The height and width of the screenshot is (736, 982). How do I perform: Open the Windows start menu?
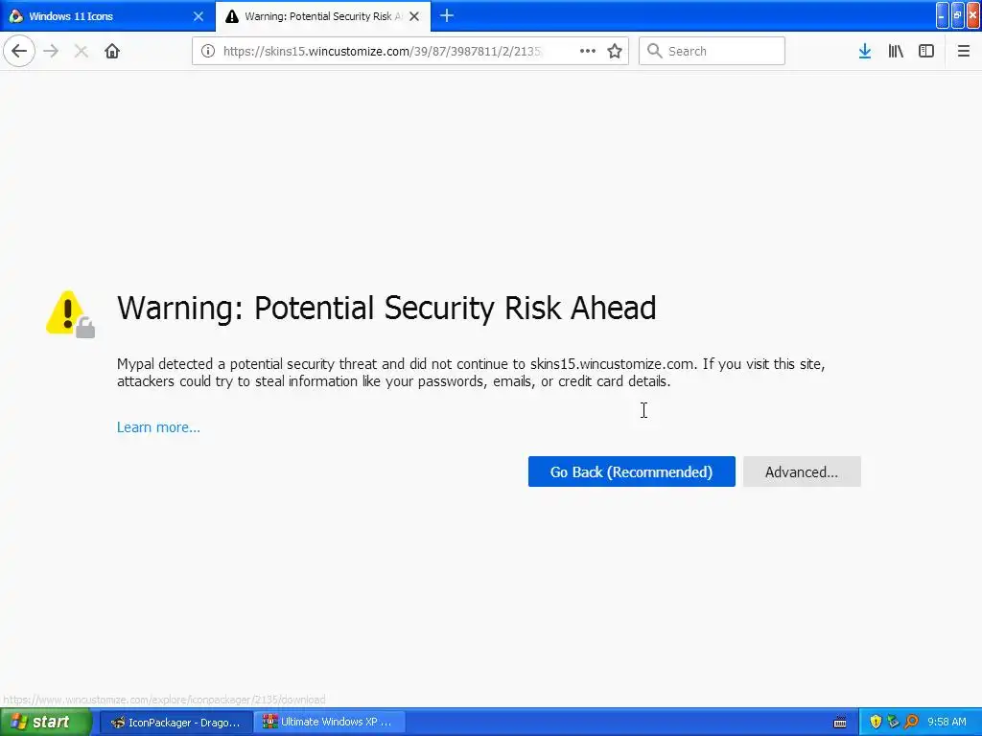pyautogui.click(x=46, y=723)
